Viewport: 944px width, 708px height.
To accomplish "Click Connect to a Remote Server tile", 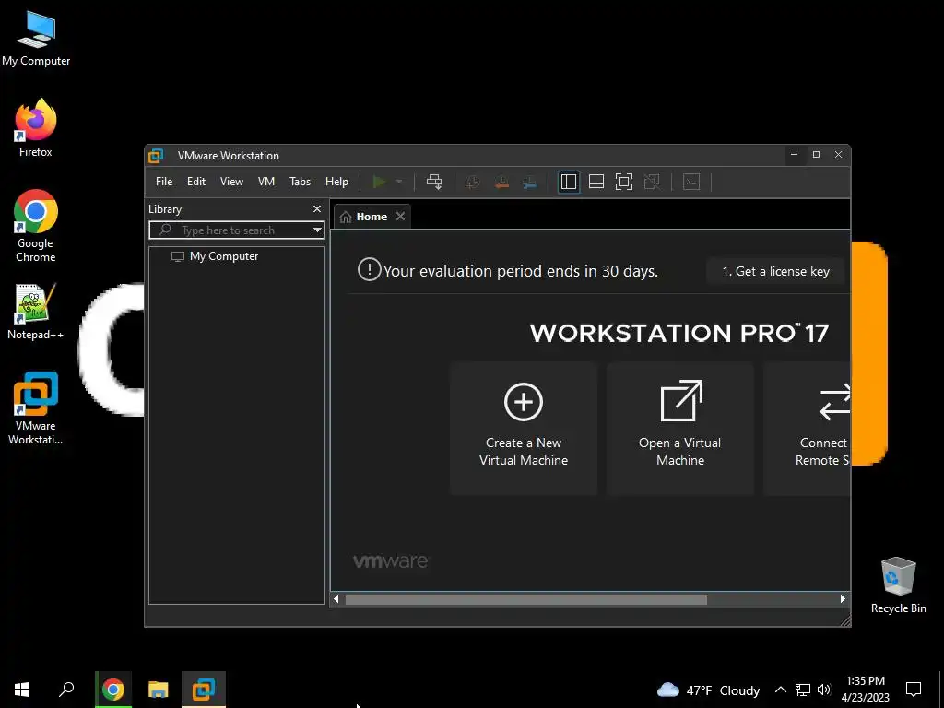I will (808, 428).
